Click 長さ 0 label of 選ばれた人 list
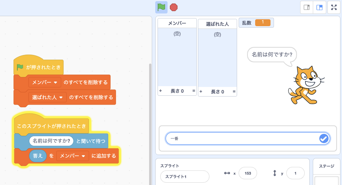This screenshot has width=342, height=185. pos(217,92)
